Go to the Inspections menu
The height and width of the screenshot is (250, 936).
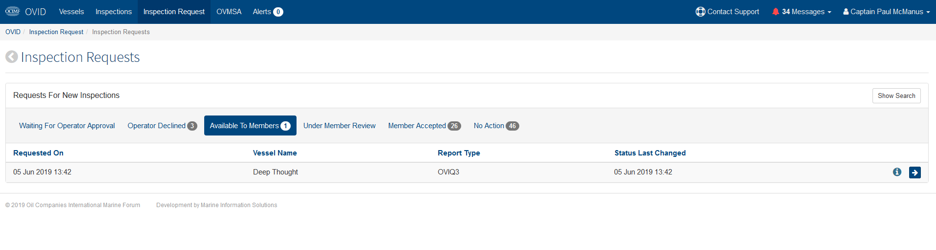pyautogui.click(x=113, y=12)
